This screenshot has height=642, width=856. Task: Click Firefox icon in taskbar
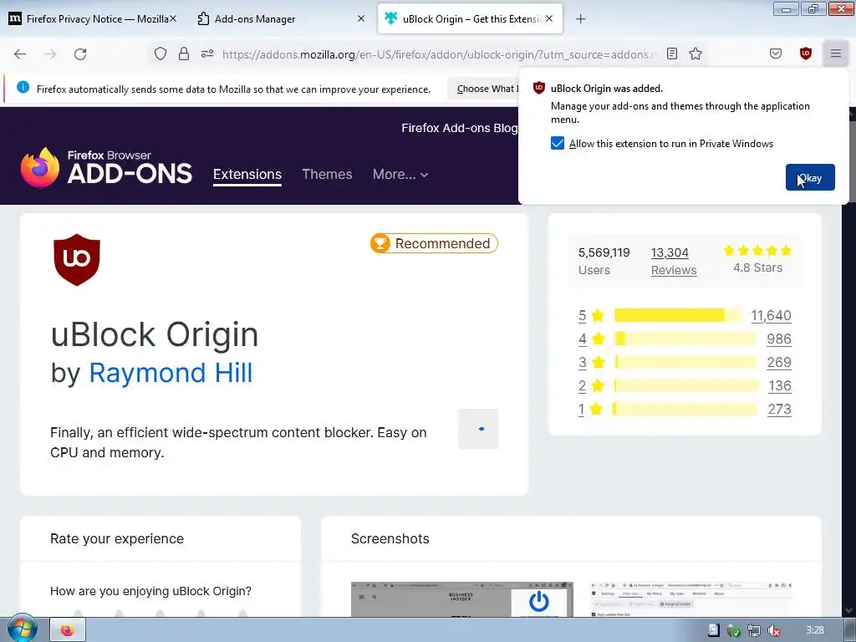(68, 630)
